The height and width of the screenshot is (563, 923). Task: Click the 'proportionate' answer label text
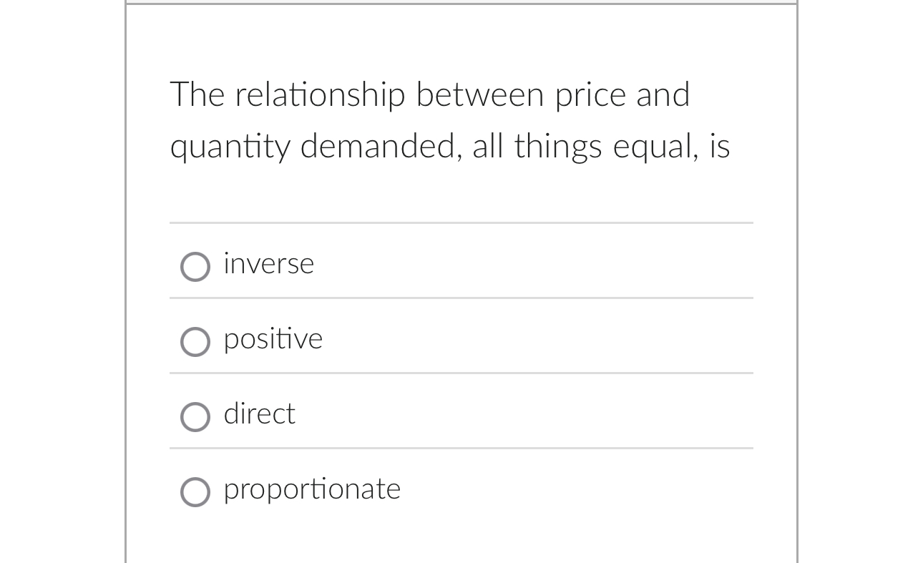312,489
